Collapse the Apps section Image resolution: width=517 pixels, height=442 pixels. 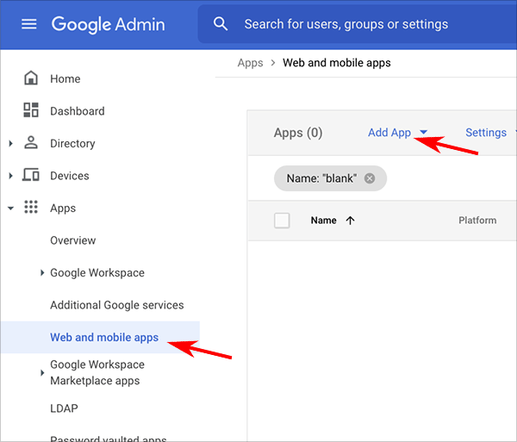(x=10, y=209)
